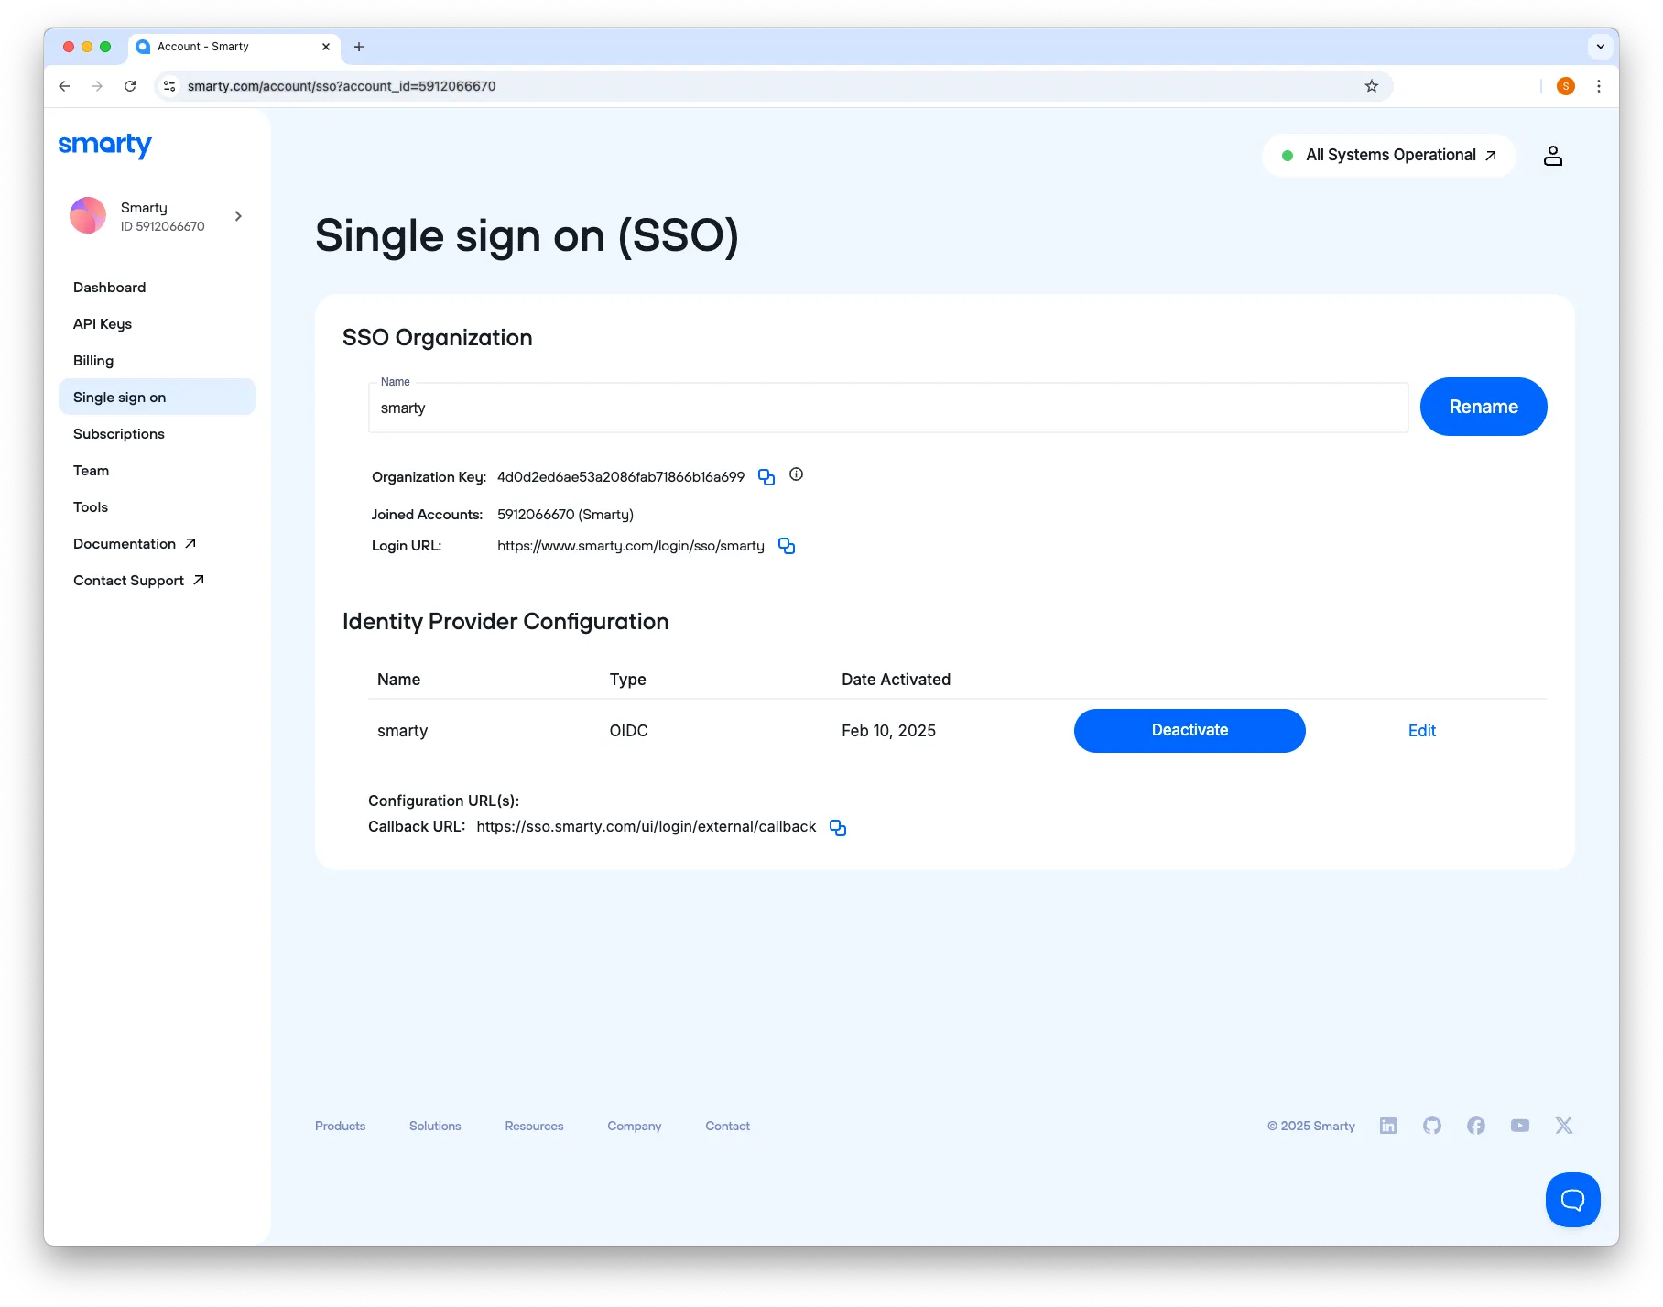The image size is (1663, 1307).
Task: Click organization key 4d0d2ed6ae53a2086fab71866b16a699
Action: pyautogui.click(x=621, y=477)
